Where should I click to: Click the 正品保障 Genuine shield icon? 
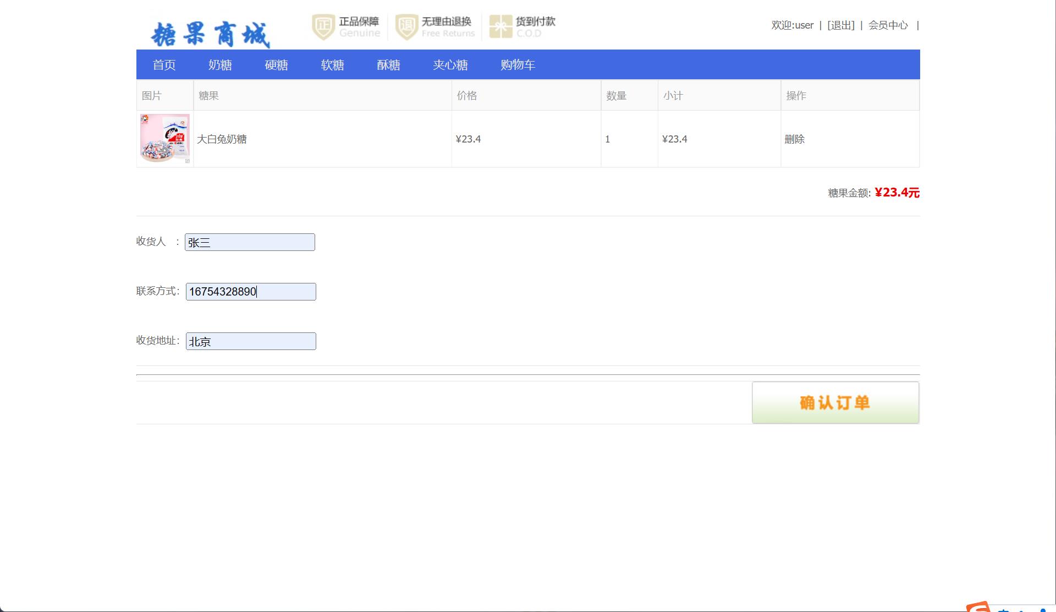coord(323,27)
